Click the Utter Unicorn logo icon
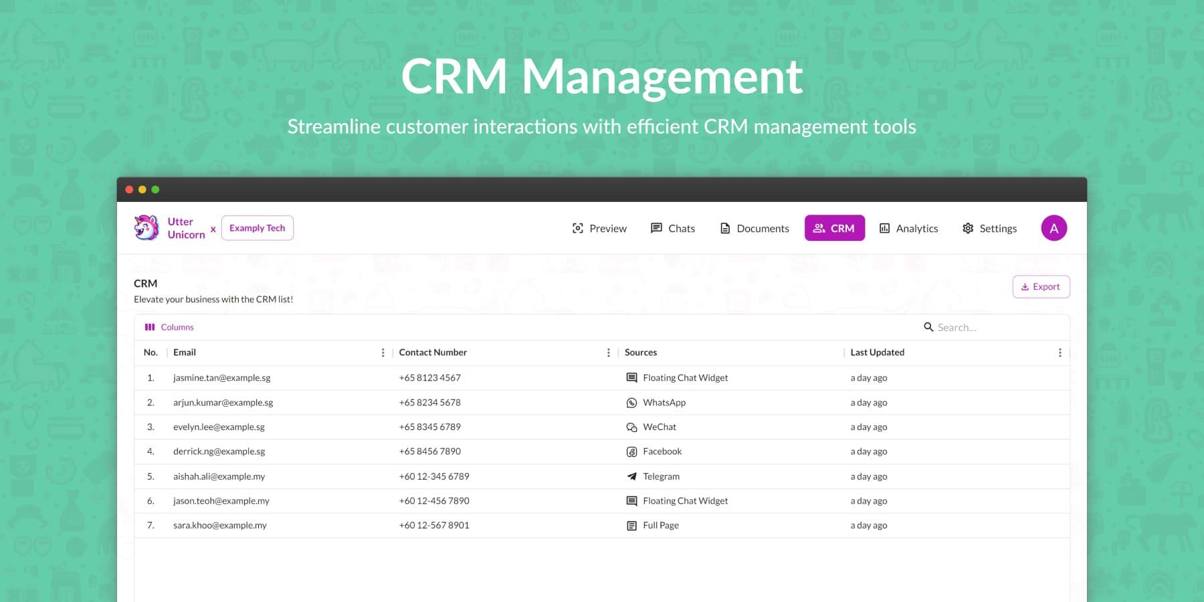This screenshot has height=602, width=1204. click(146, 228)
